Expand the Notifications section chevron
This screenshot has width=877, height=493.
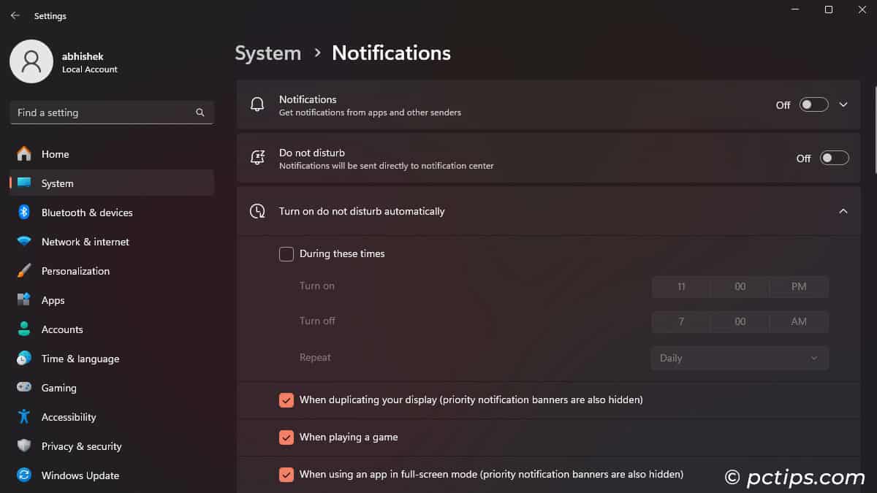[842, 104]
